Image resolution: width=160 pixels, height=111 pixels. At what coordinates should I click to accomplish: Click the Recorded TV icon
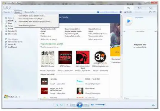pos(6,31)
